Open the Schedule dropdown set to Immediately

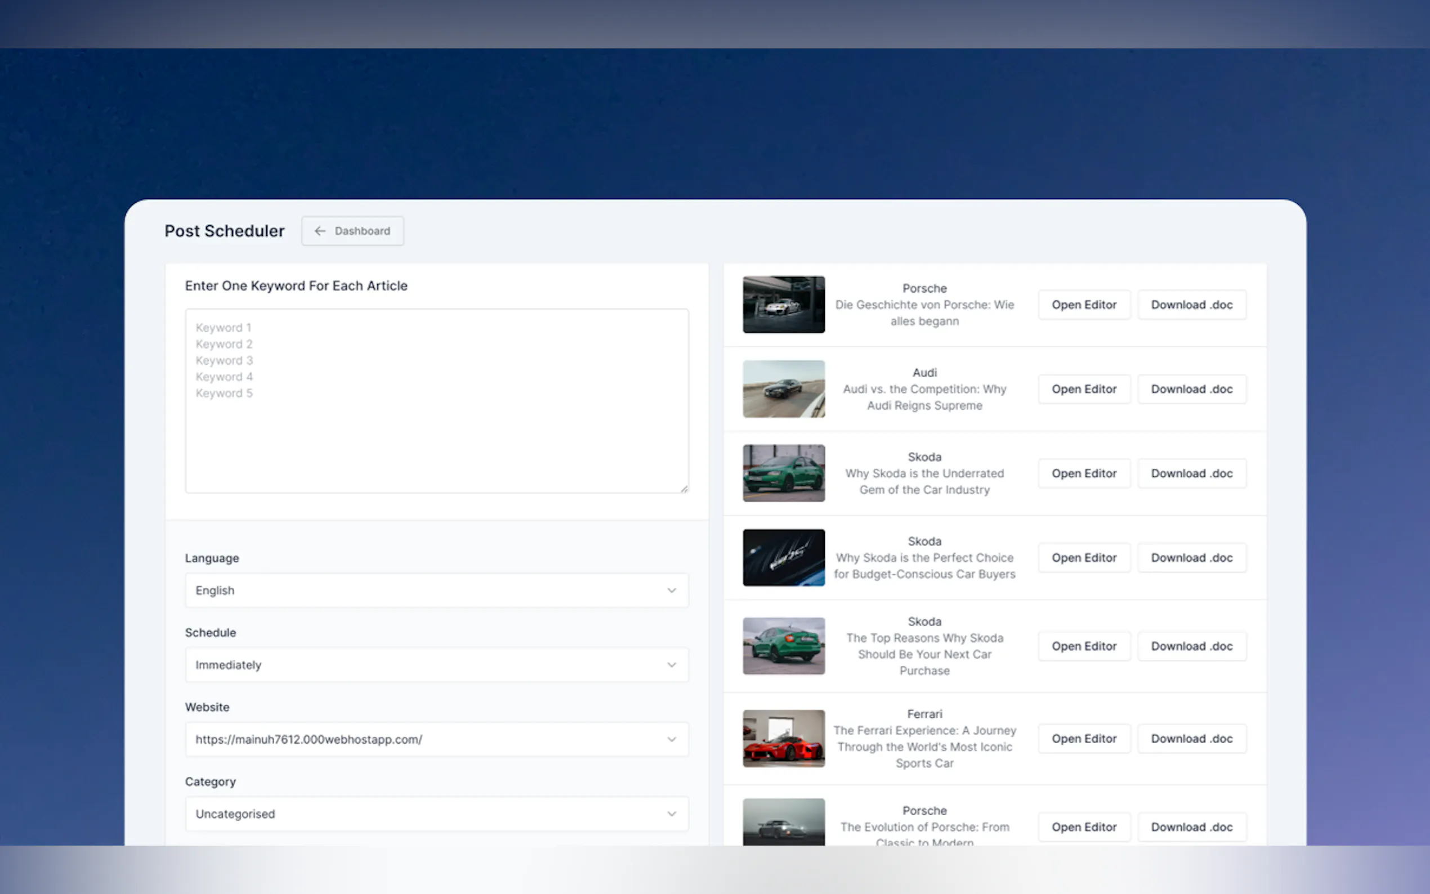click(437, 664)
